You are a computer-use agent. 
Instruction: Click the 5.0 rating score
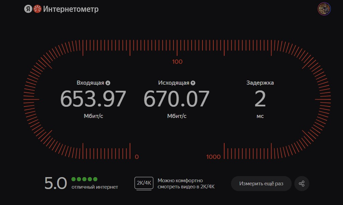tap(55, 184)
